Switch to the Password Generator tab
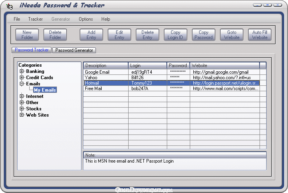 pyautogui.click(x=74, y=50)
